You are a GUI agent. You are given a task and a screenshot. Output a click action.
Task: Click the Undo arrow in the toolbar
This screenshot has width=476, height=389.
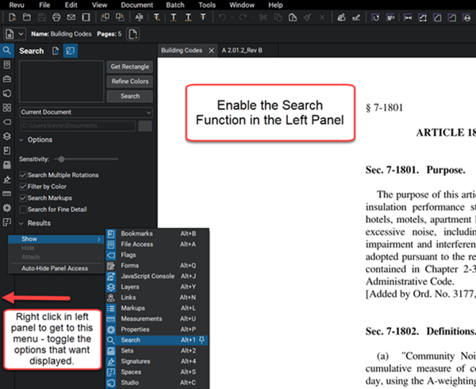point(222,17)
